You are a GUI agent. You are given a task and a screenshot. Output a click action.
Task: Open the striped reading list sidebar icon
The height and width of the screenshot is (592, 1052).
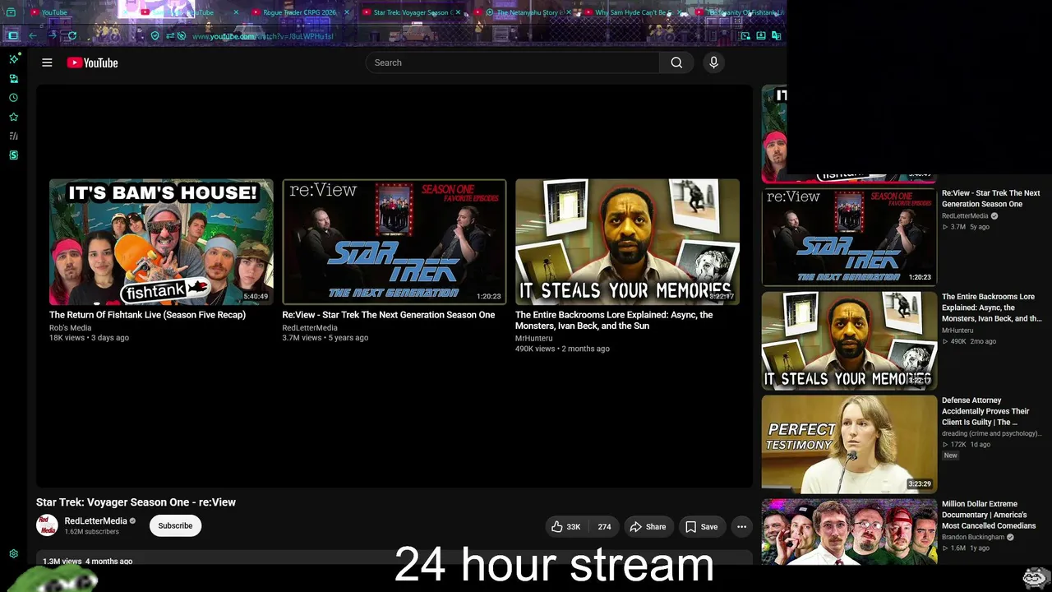click(13, 136)
